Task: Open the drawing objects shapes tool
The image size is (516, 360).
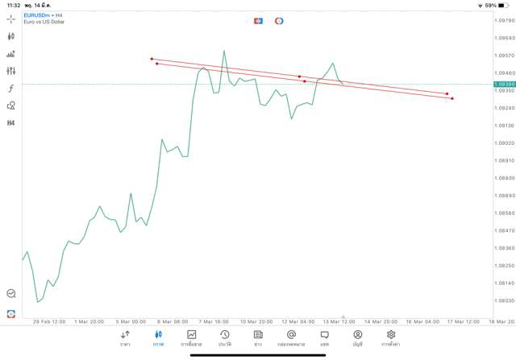Action: click(x=10, y=106)
